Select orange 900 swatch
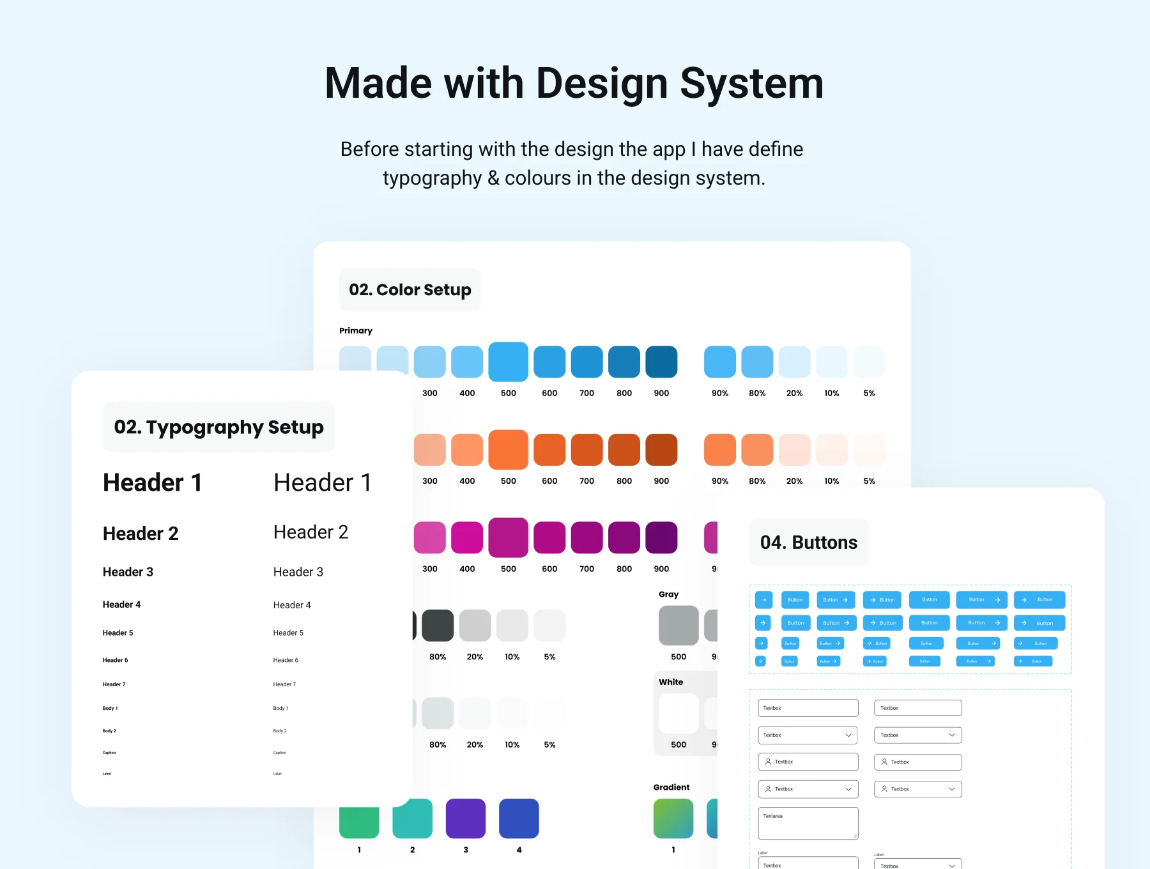Viewport: 1150px width, 869px height. 661,450
